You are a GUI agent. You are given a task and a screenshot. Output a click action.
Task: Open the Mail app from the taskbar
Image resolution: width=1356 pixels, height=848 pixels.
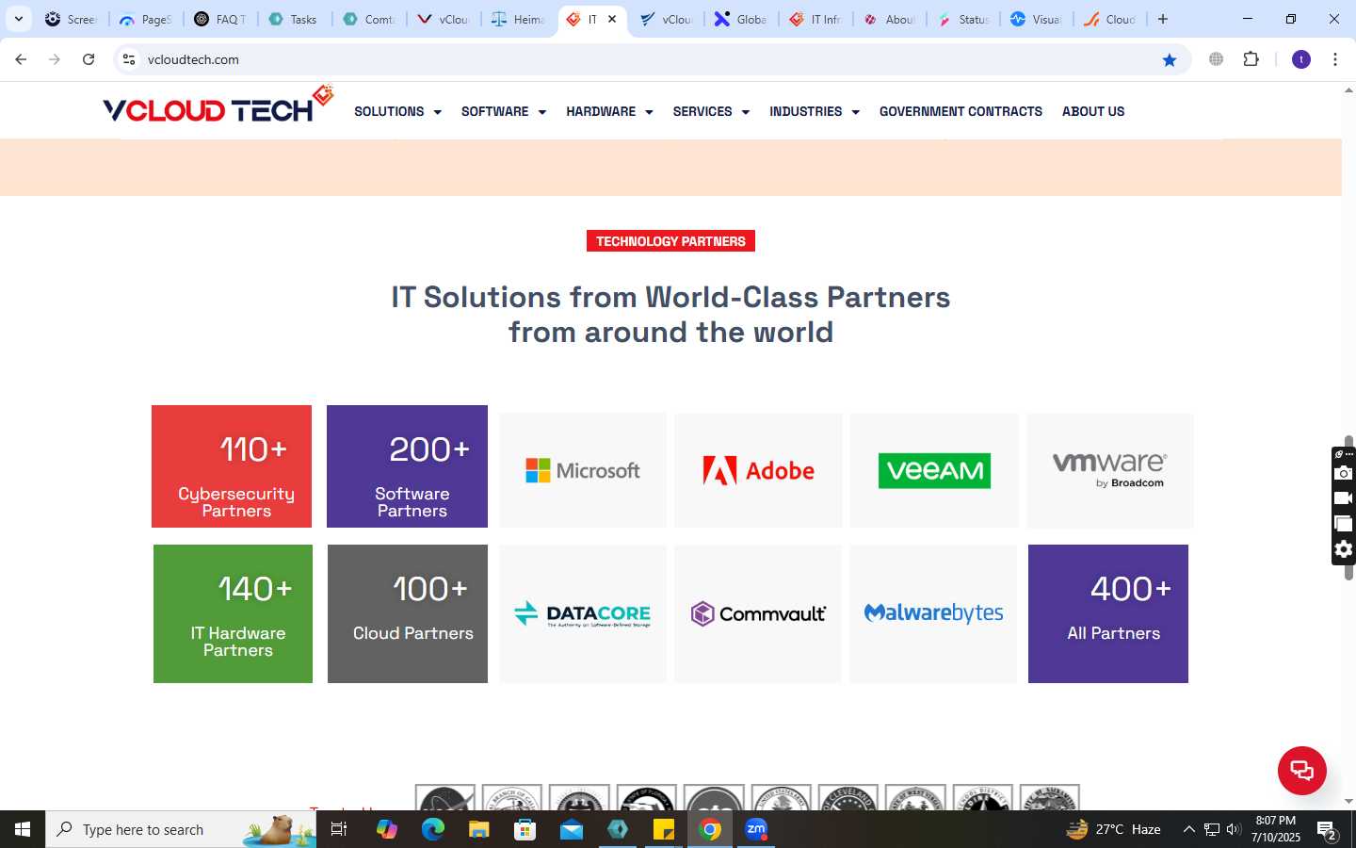[571, 829]
